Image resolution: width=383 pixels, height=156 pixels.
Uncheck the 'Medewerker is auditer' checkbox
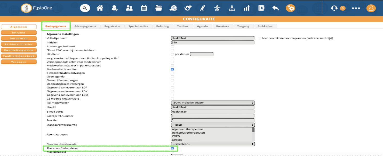click(172, 69)
